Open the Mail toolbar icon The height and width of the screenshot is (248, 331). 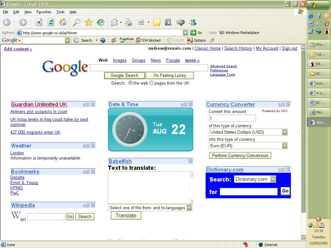[x=114, y=22]
